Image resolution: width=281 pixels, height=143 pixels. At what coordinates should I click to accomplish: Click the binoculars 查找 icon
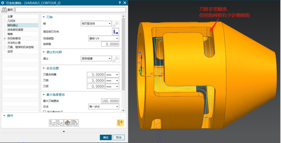[5, 9]
